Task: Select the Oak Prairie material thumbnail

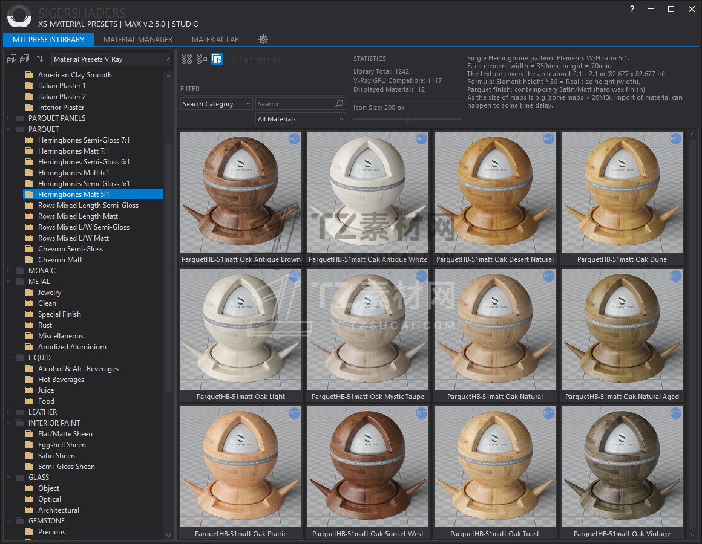Action: [x=241, y=467]
